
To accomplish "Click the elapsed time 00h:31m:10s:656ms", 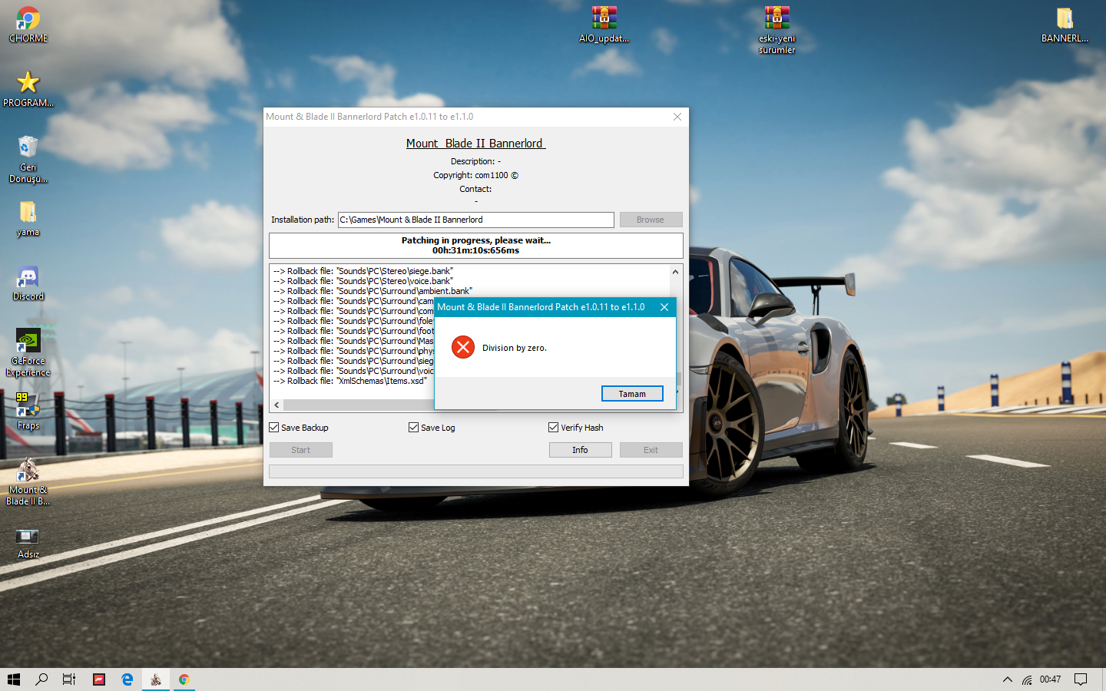I will (x=475, y=250).
